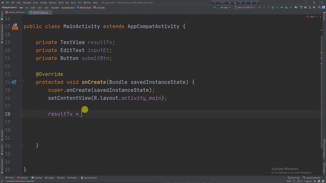Click the Search Everywhere magnifier icon

[x=319, y=7]
